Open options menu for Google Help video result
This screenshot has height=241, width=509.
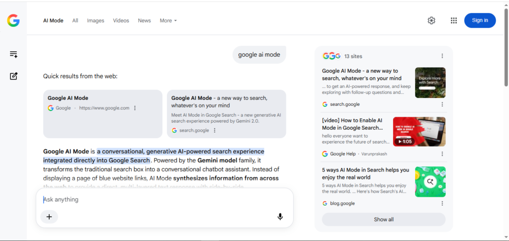442,154
